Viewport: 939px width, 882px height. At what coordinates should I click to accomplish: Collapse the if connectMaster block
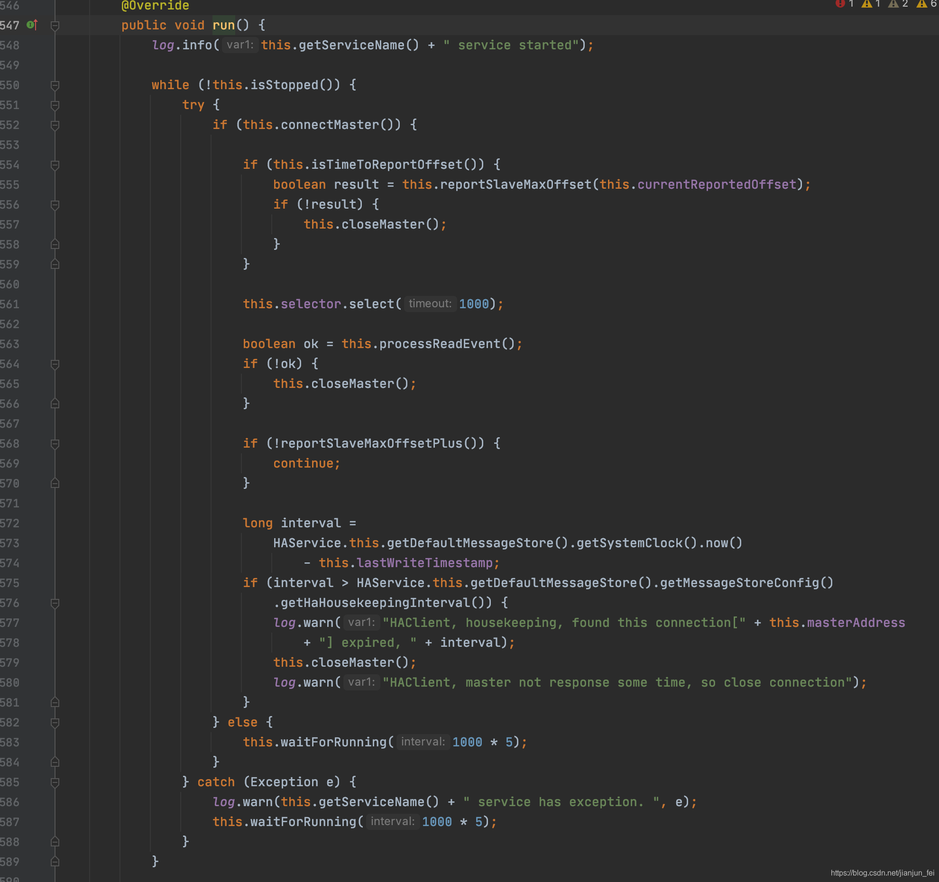55,125
